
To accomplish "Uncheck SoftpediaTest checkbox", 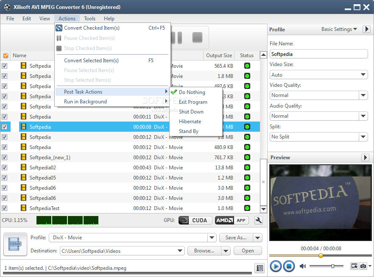I will [5, 208].
